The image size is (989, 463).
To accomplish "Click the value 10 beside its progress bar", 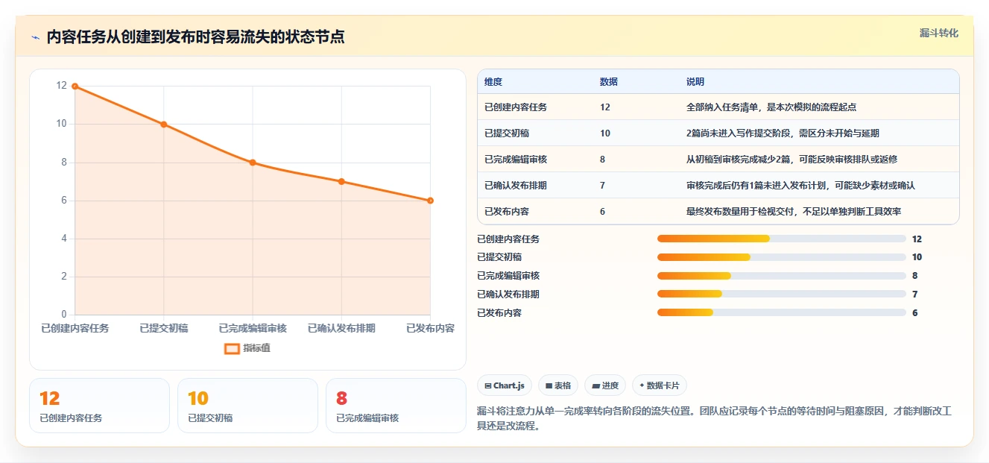I will [917, 257].
